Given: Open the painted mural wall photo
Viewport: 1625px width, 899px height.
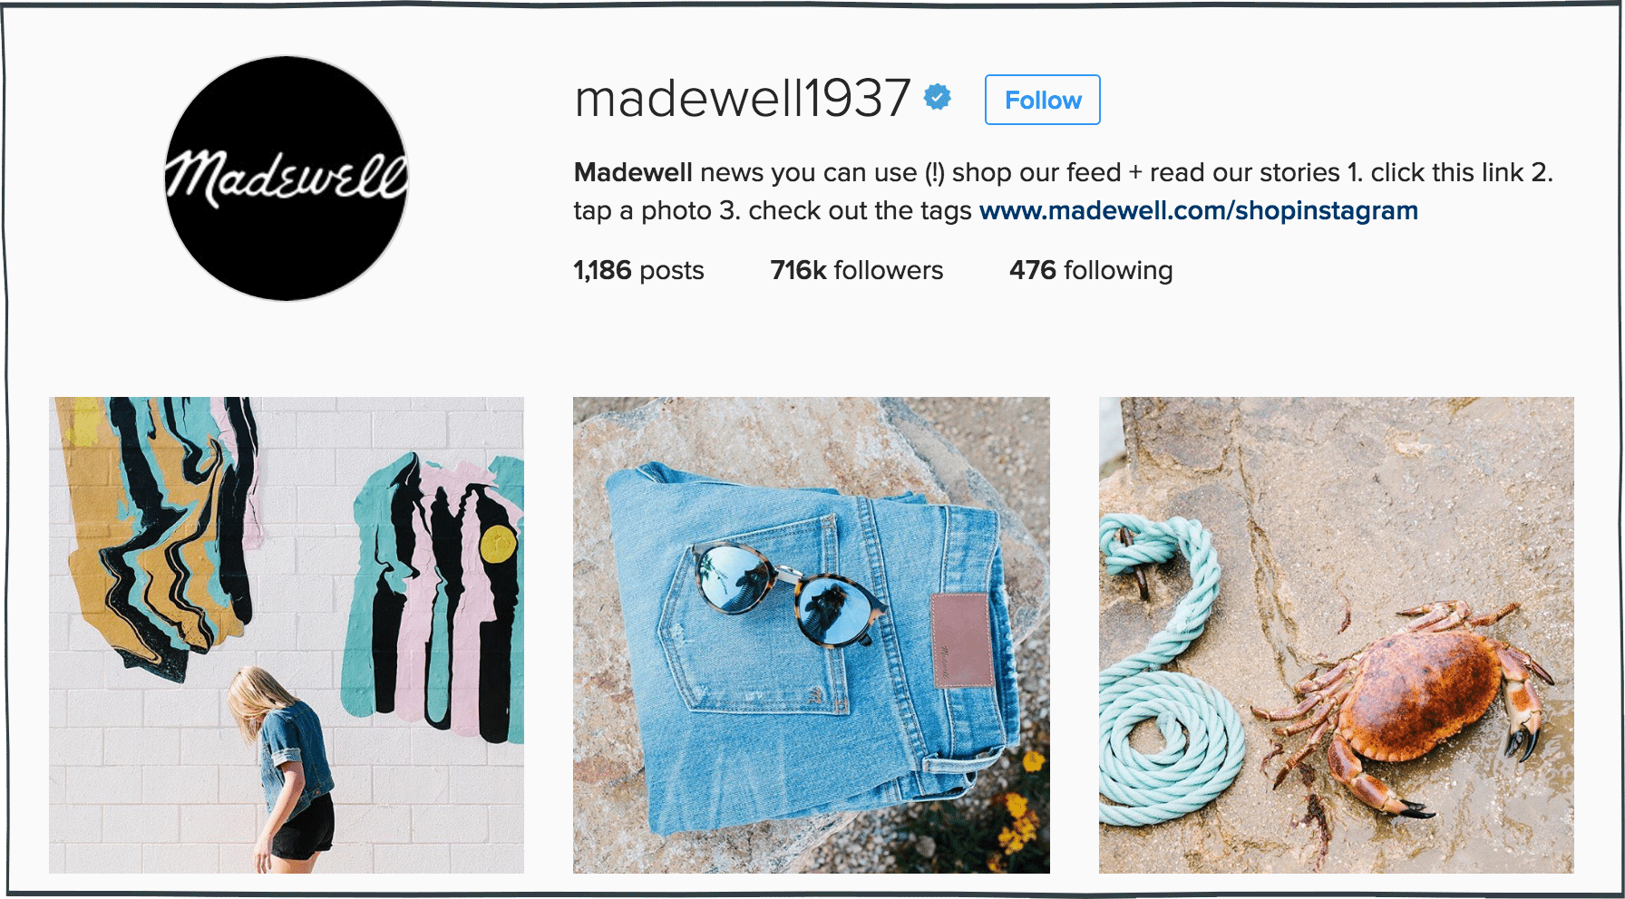Looking at the screenshot, I should click(x=287, y=635).
